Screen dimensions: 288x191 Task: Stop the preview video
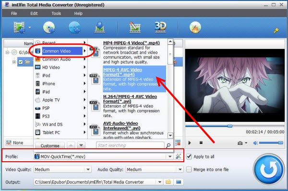tap(201, 143)
